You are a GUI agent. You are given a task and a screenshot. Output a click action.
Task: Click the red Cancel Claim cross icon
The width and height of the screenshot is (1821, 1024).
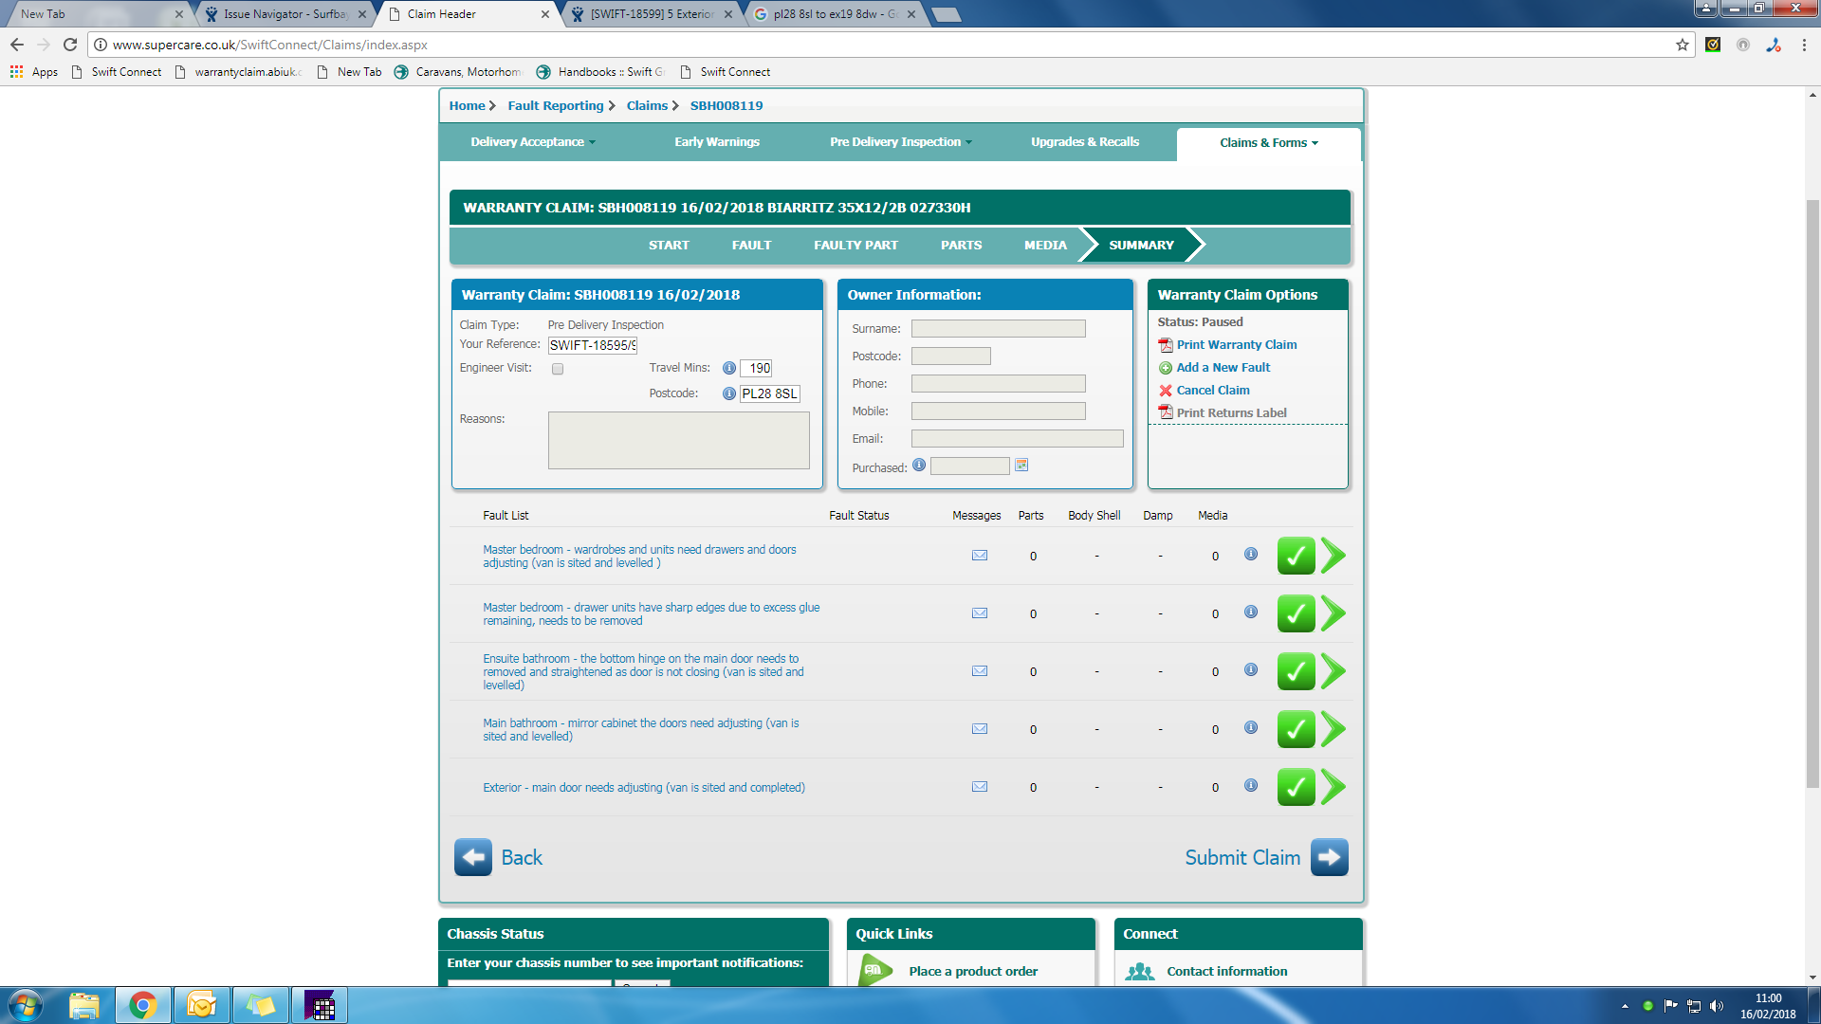point(1166,391)
